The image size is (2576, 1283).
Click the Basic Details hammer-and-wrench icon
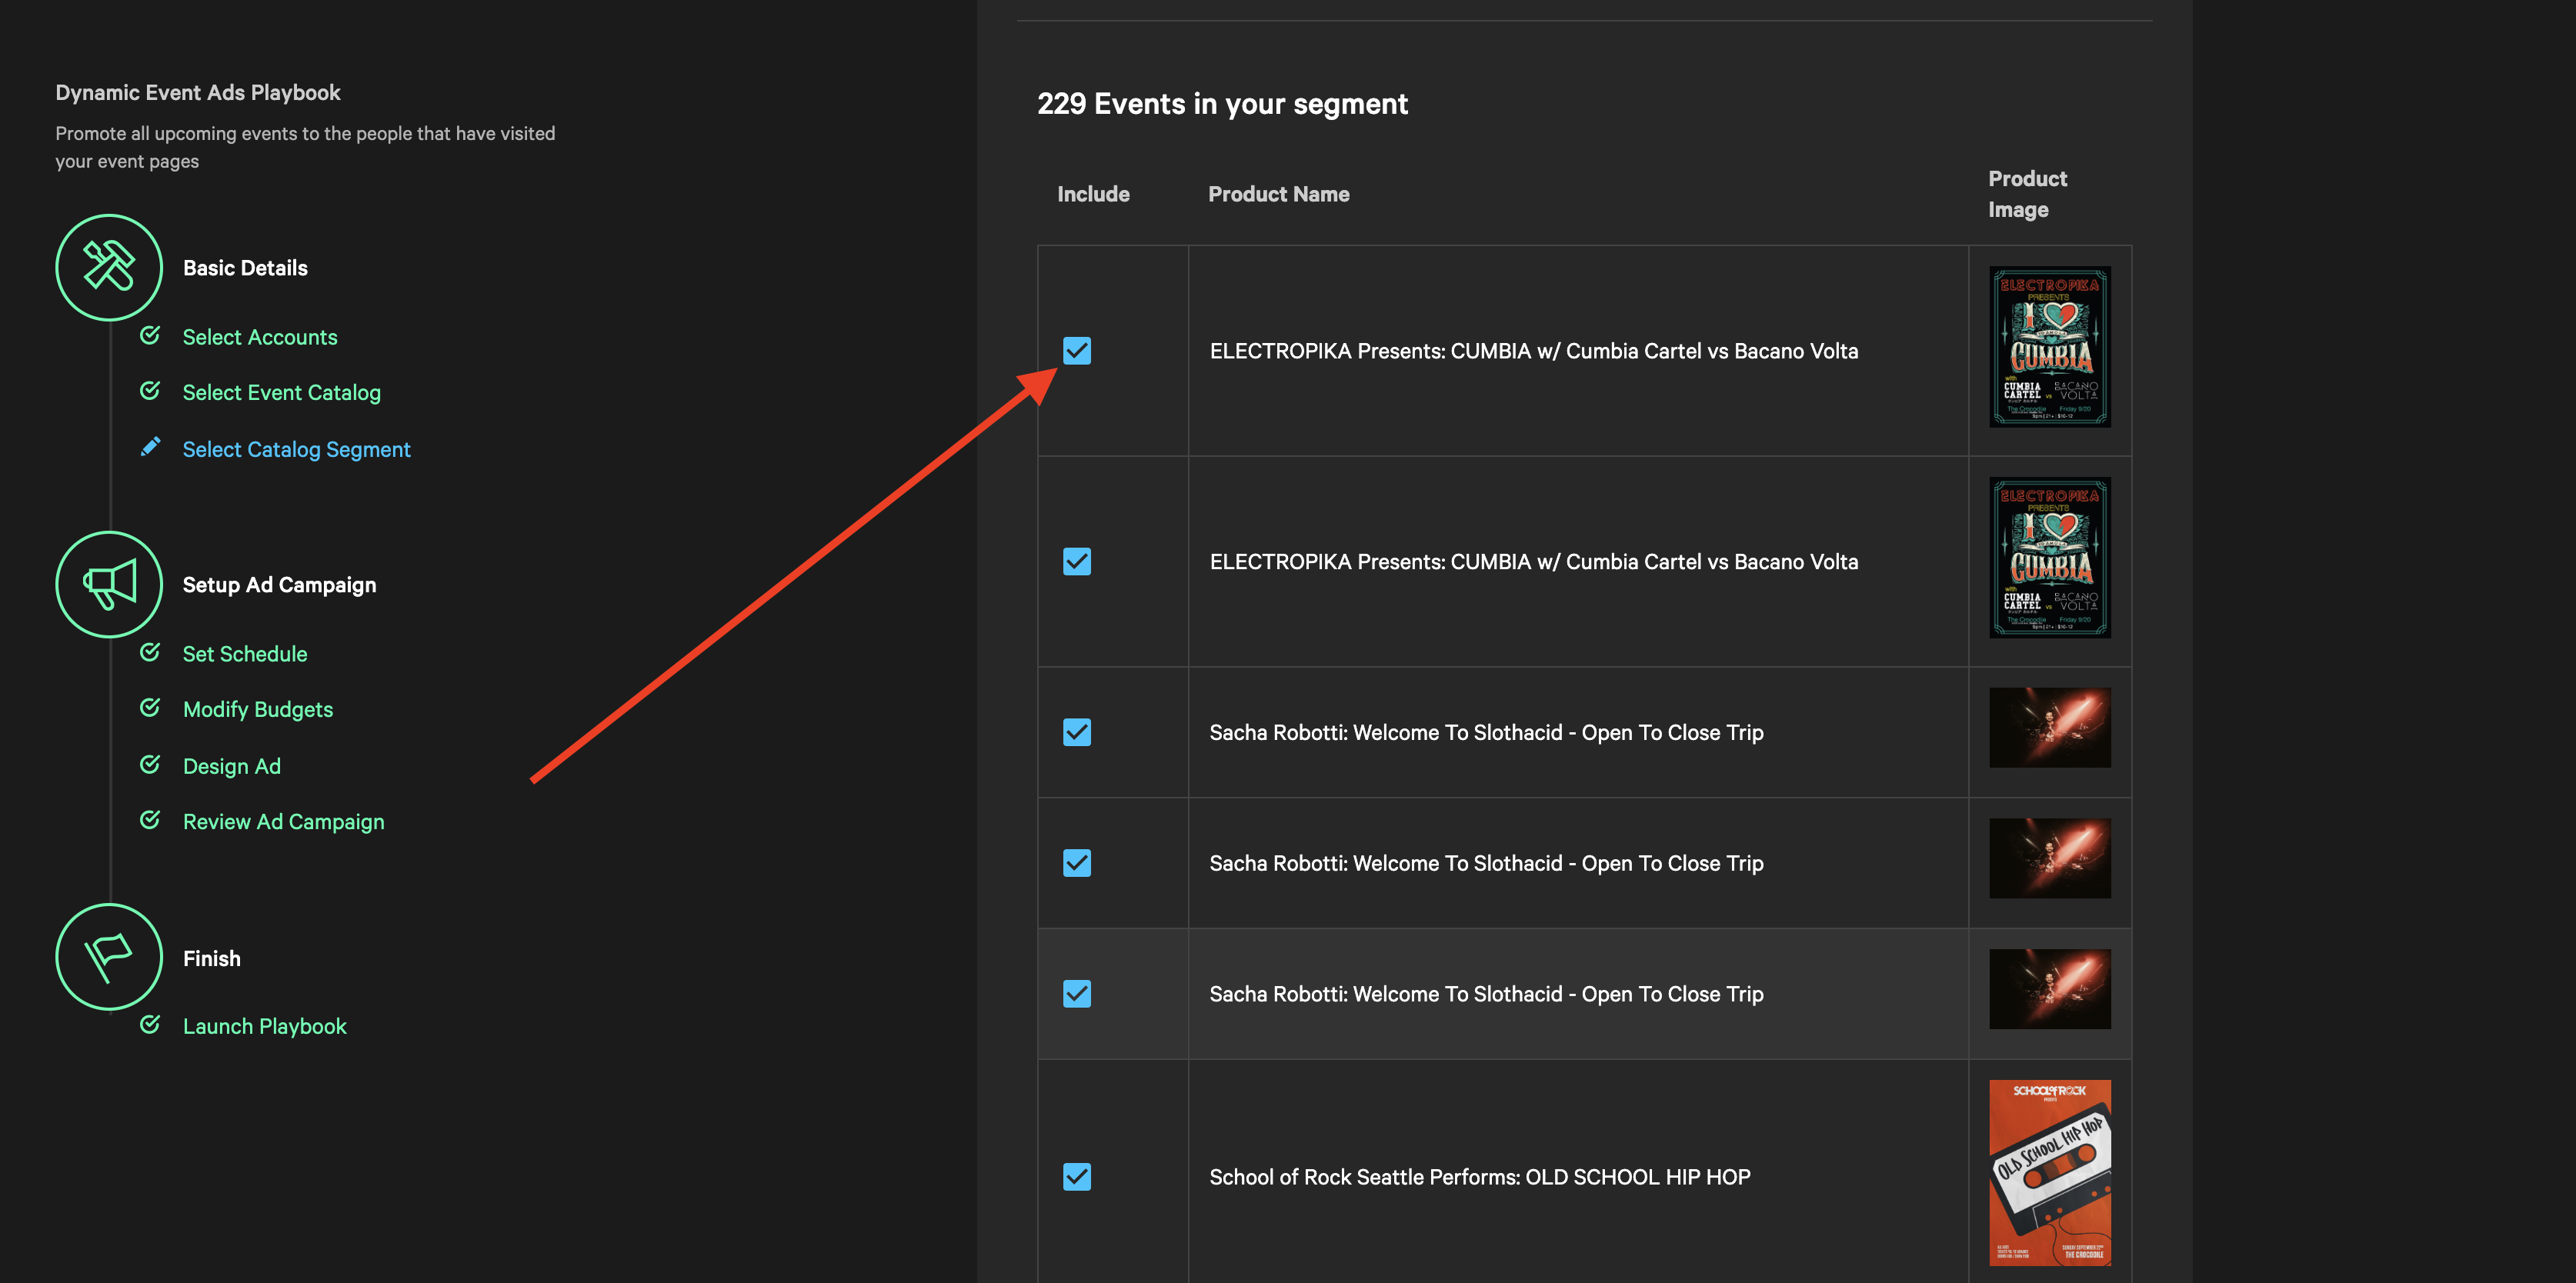tap(109, 267)
